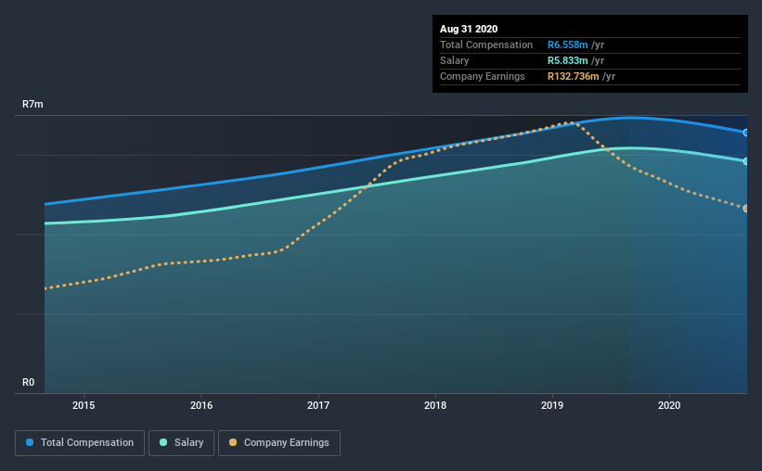Click the Company Earnings tooltip row label
762x471 pixels.
pyautogui.click(x=482, y=76)
